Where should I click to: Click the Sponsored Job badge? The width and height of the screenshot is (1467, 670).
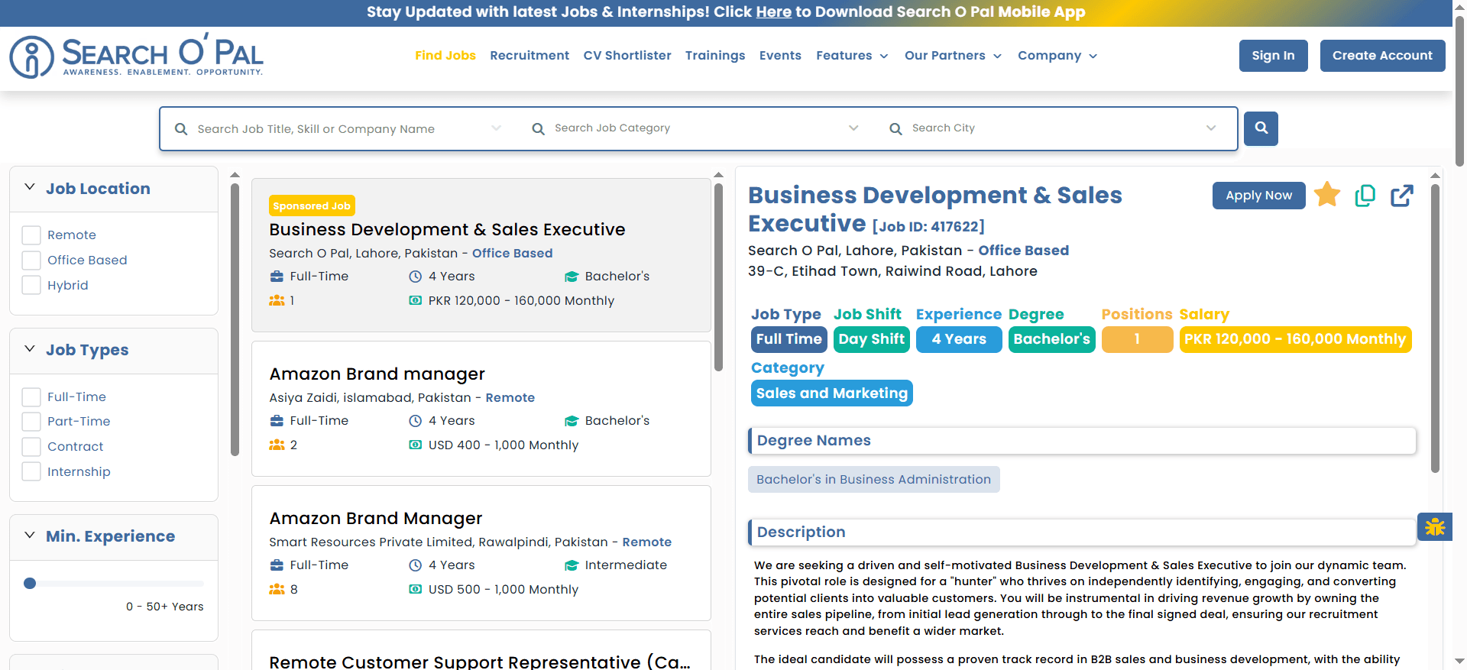pos(312,206)
